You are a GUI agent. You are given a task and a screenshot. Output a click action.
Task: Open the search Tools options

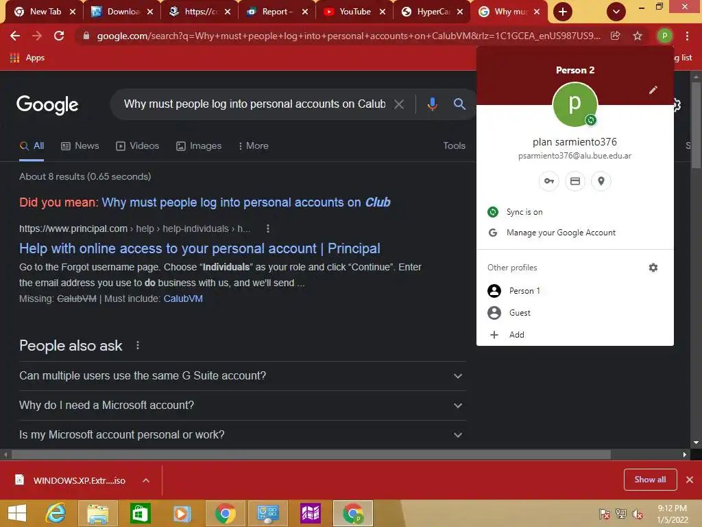tap(454, 146)
